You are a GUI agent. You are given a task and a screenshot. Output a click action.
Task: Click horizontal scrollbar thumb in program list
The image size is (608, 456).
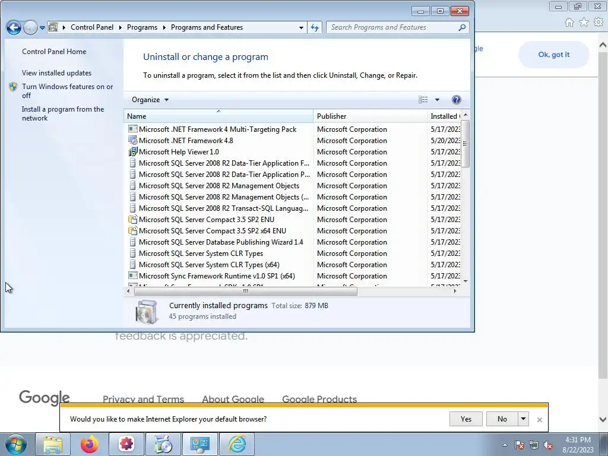click(x=245, y=291)
